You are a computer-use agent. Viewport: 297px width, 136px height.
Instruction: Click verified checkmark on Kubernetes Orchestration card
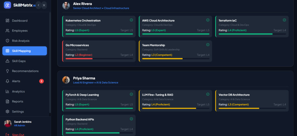coord(131,20)
